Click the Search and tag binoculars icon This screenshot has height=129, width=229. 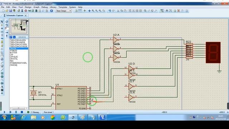click(167, 11)
